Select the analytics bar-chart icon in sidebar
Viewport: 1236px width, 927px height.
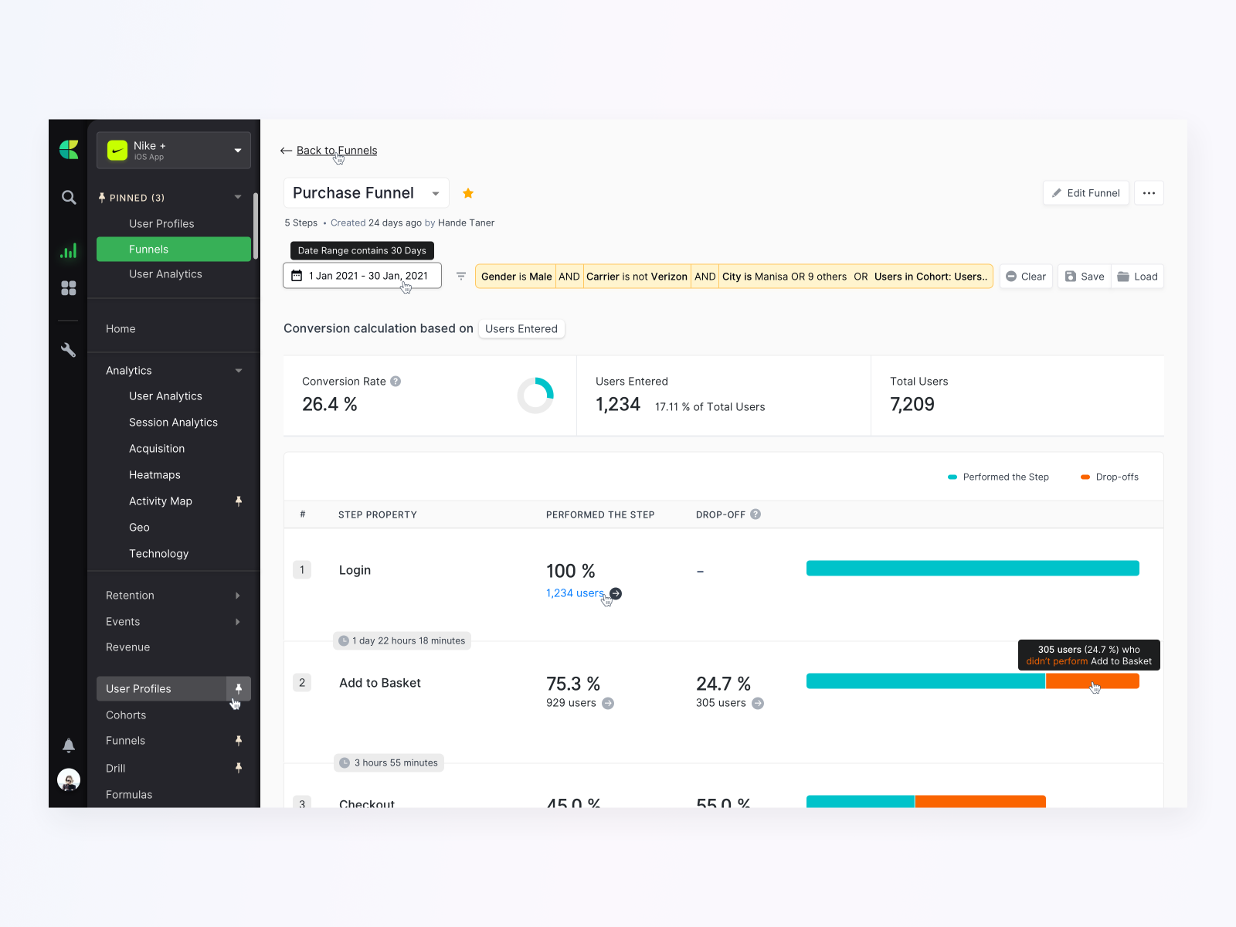pos(68,250)
